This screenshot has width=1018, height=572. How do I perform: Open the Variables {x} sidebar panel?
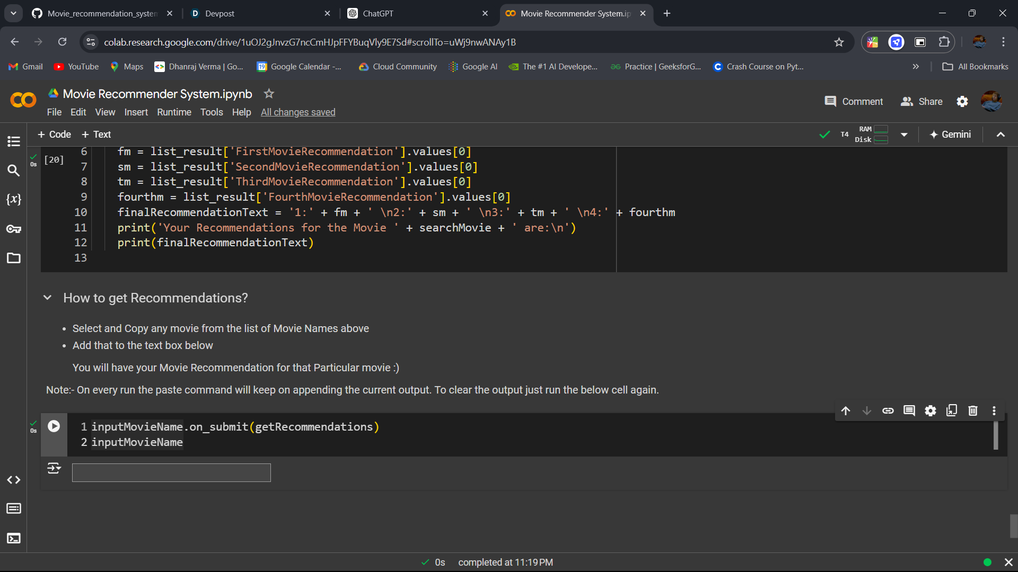pos(14,200)
